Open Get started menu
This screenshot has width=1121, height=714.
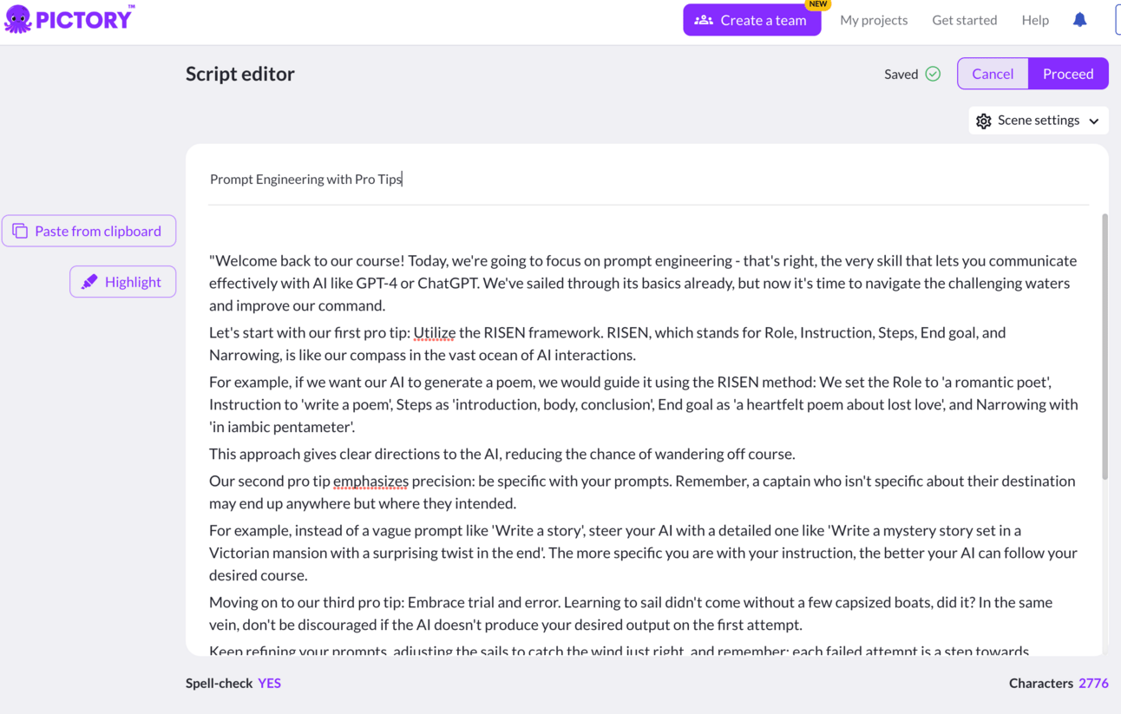tap(964, 20)
